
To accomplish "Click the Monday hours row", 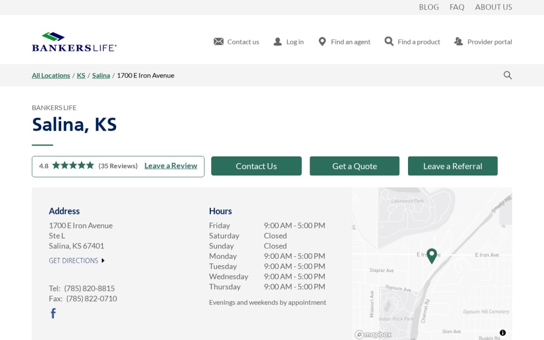I will [267, 256].
